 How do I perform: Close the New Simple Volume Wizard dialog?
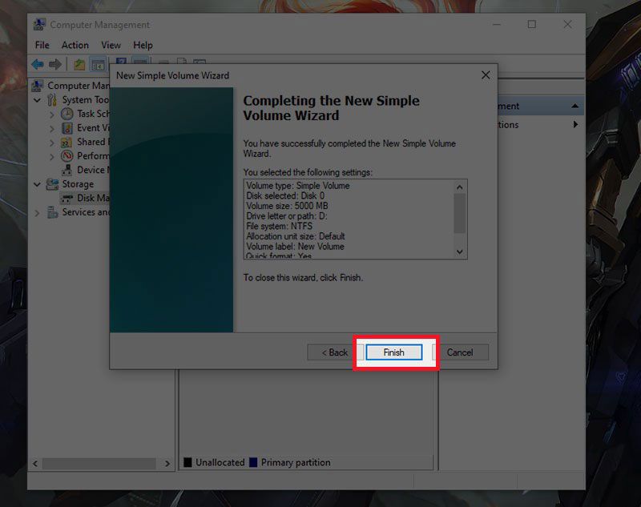(x=486, y=75)
